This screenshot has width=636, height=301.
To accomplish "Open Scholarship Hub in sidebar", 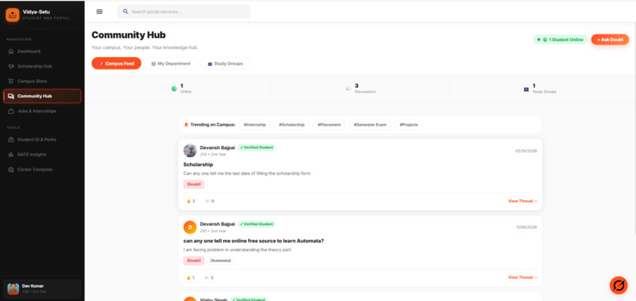I will (x=42, y=66).
